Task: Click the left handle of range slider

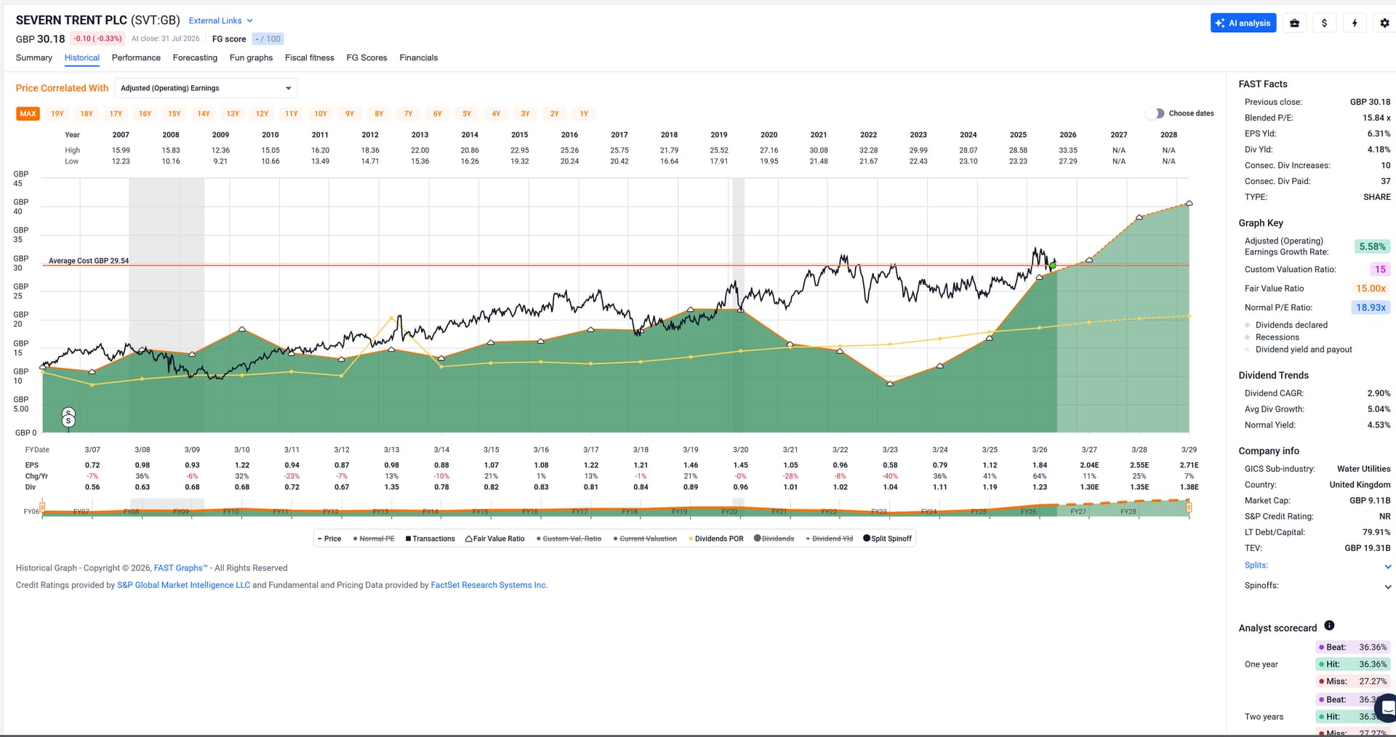Action: 42,507
